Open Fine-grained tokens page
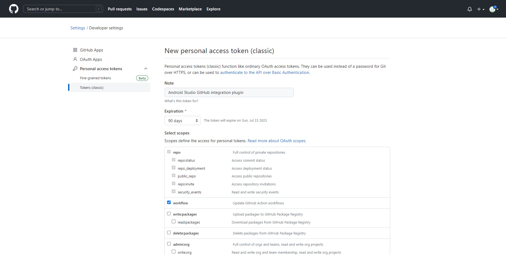 pos(95,78)
